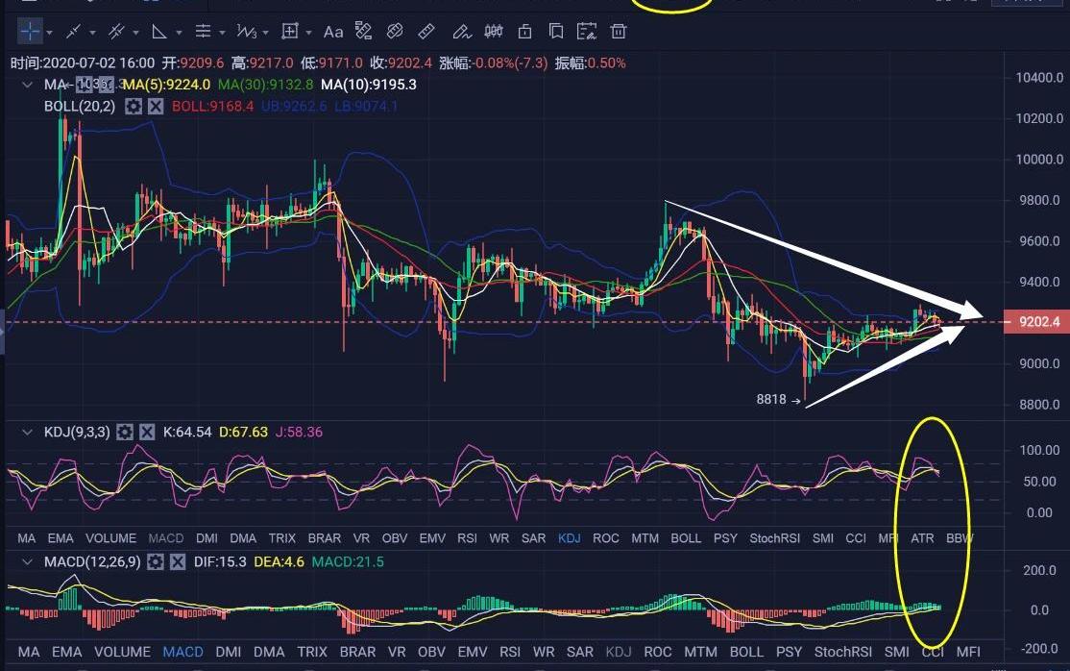
Task: Collapse the MA indicator legend chevron
Action: 28,85
